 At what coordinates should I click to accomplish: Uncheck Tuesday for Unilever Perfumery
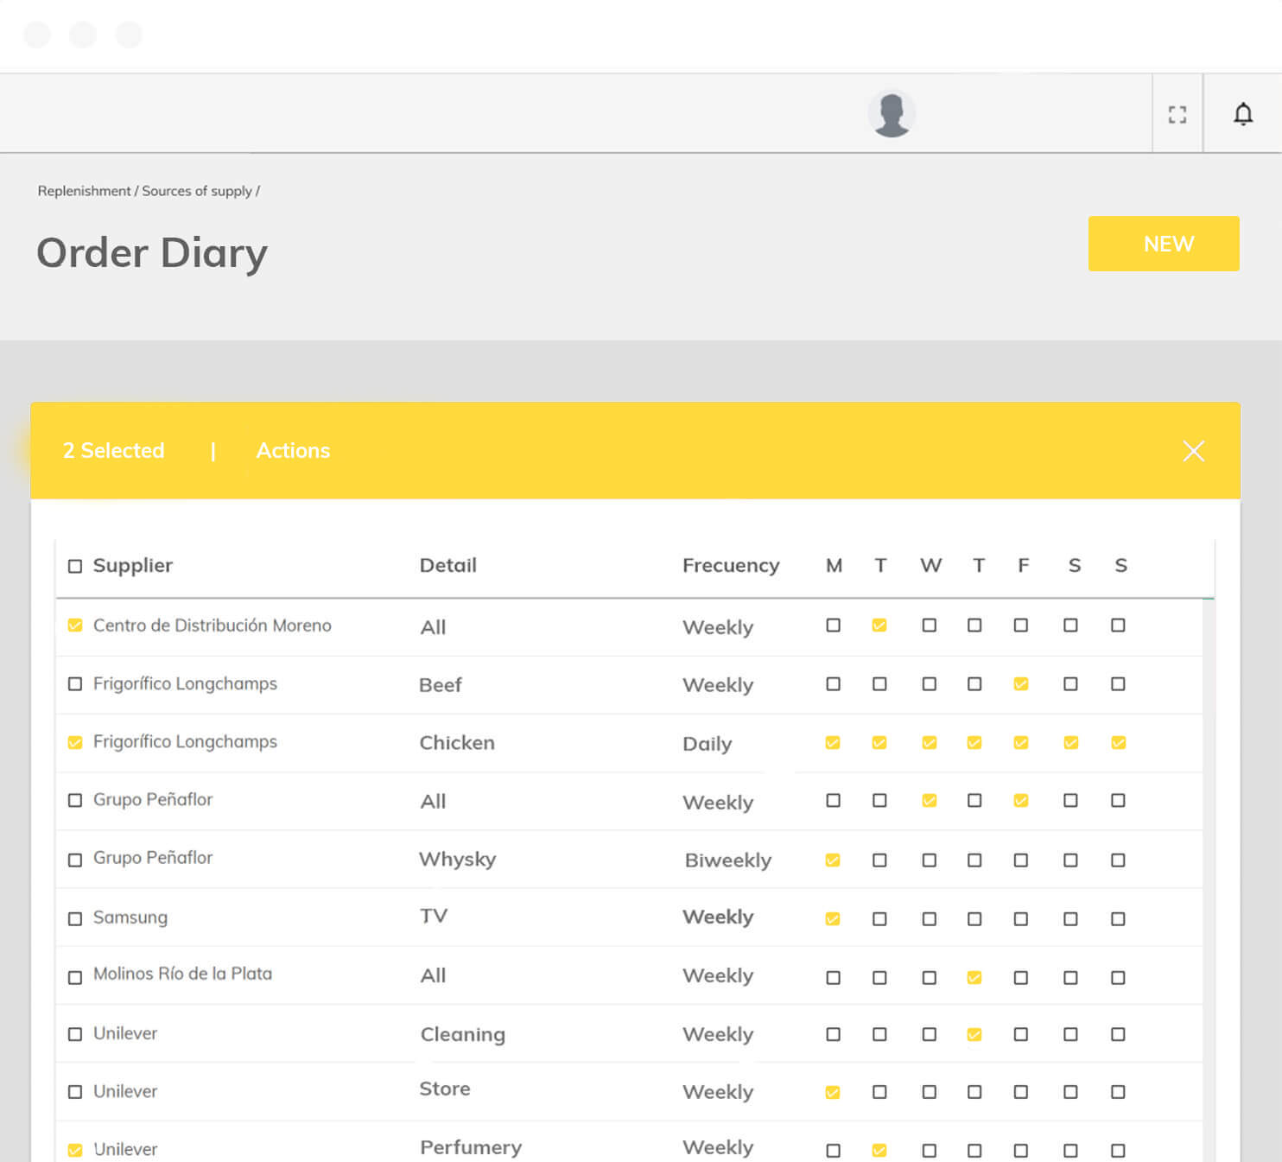point(879,1150)
